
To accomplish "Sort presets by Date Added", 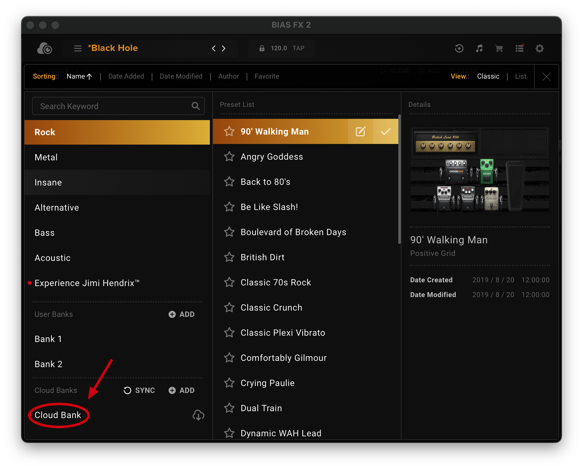I will (126, 76).
